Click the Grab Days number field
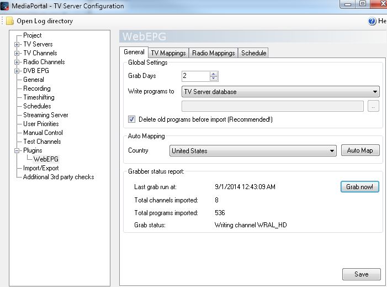The width and height of the screenshot is (387, 287). [195, 76]
